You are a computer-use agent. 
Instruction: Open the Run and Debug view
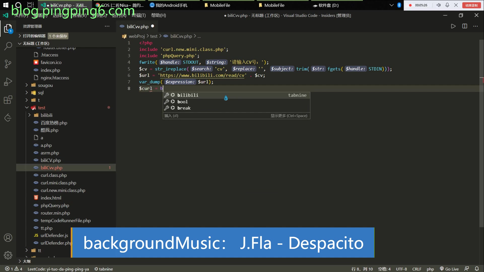[8, 82]
